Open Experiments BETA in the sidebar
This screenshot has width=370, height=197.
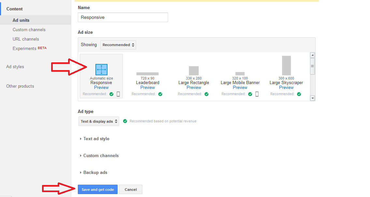pos(30,48)
